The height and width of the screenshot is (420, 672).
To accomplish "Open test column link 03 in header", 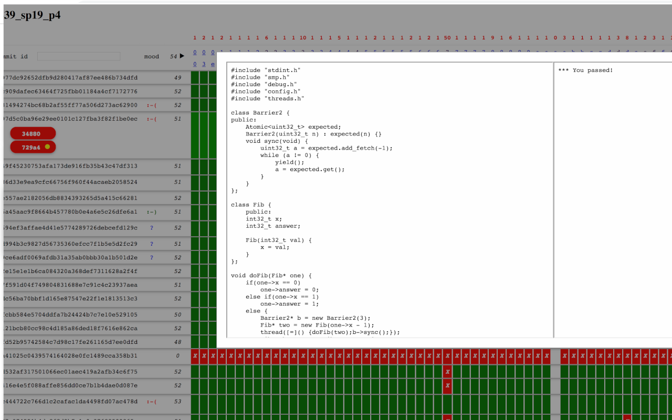I will click(x=204, y=64).
